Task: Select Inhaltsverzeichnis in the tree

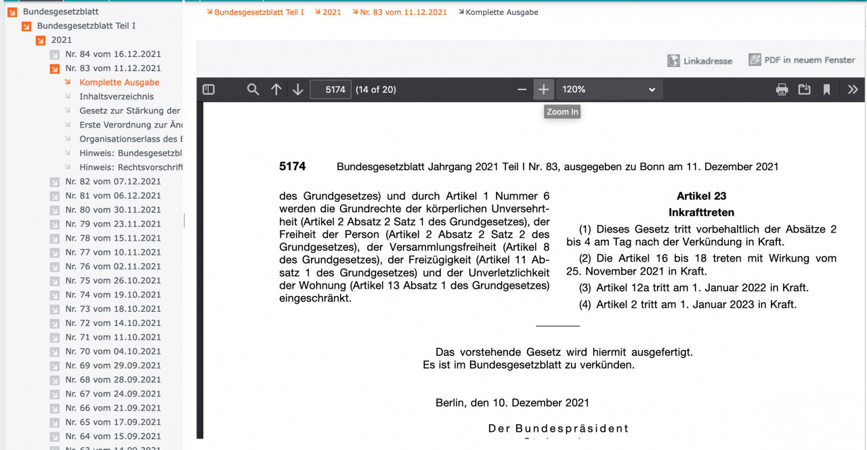Action: (117, 97)
